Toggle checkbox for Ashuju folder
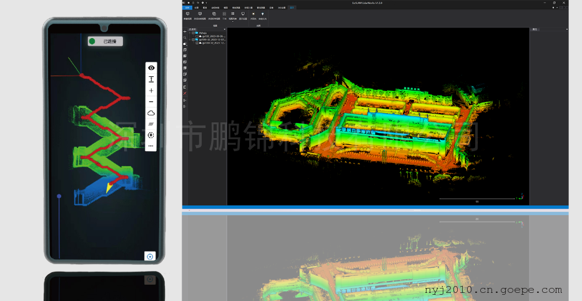Screen dimensions: 582x301 point(194,32)
